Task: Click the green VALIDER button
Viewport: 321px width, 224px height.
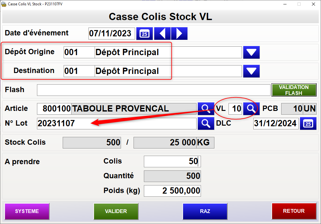Action: [x=116, y=211]
